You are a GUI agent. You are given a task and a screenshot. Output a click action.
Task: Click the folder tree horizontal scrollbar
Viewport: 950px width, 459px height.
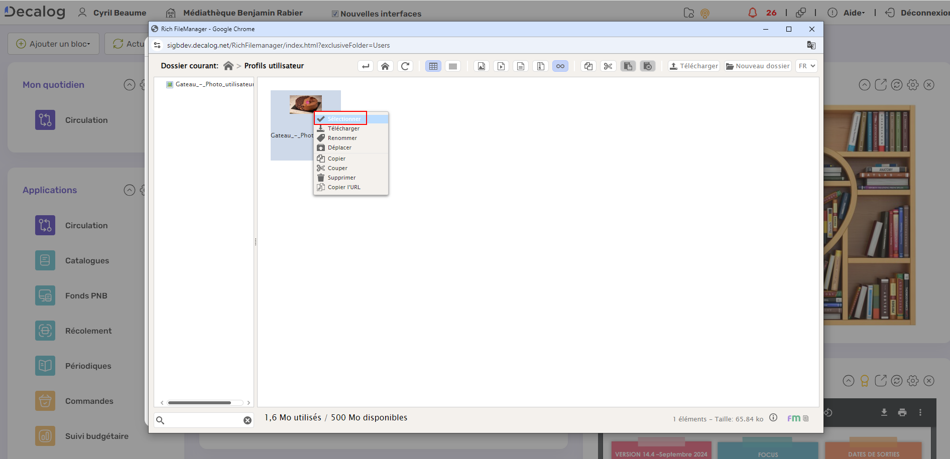(200, 403)
